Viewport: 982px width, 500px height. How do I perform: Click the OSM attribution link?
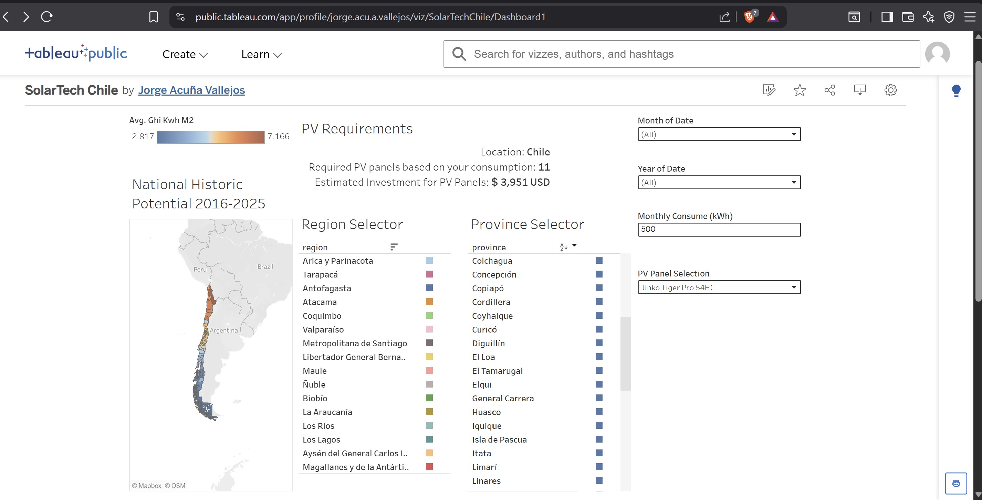(x=175, y=486)
